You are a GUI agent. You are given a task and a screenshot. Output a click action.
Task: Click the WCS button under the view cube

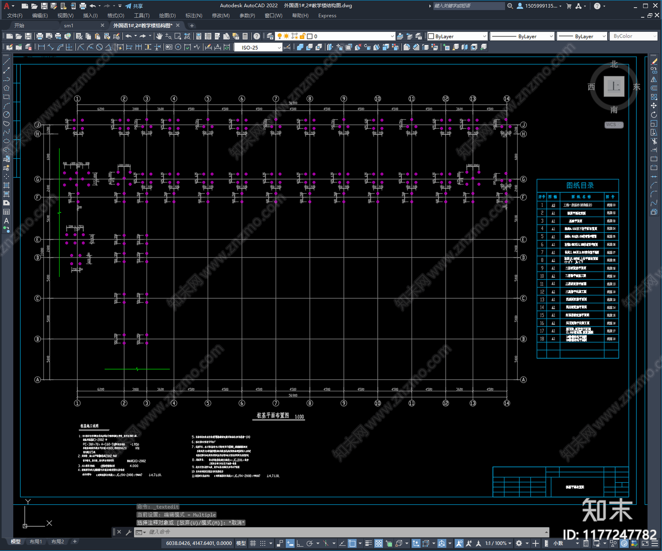point(614,125)
